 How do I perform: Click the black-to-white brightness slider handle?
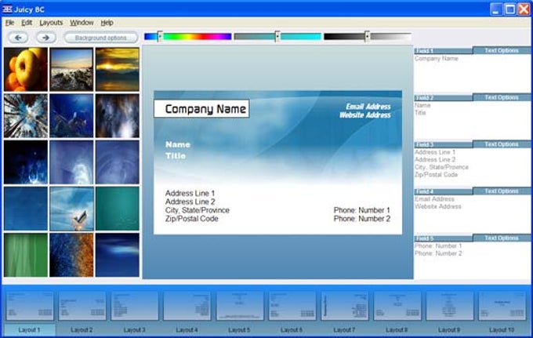(x=367, y=36)
